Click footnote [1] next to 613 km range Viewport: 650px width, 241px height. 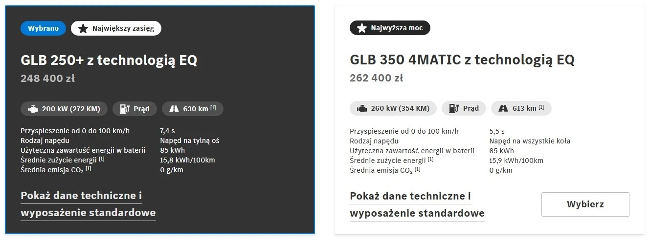coord(541,107)
